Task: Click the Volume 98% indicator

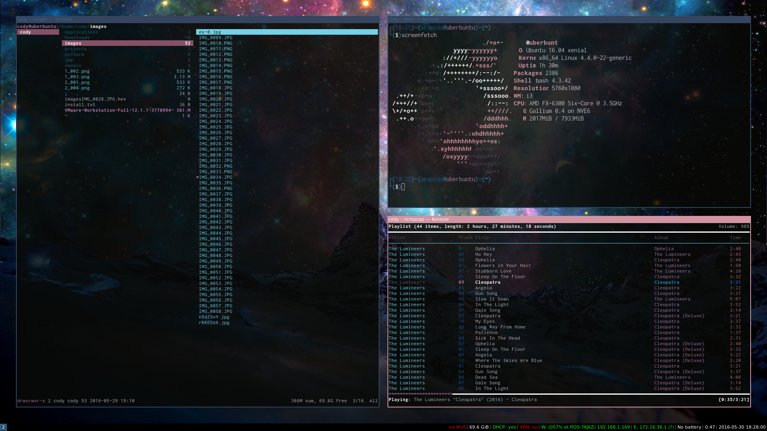Action: coord(733,226)
